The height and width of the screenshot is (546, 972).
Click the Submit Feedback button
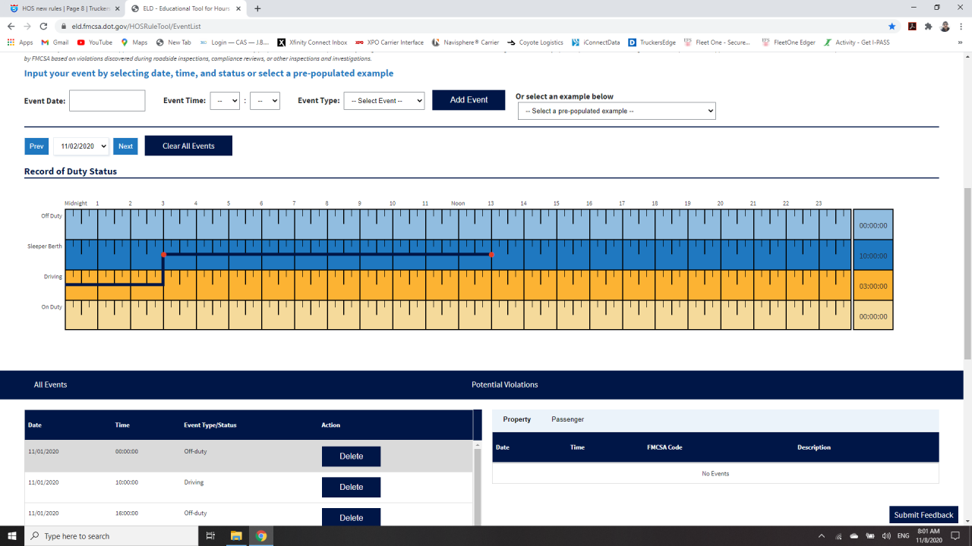pos(923,515)
